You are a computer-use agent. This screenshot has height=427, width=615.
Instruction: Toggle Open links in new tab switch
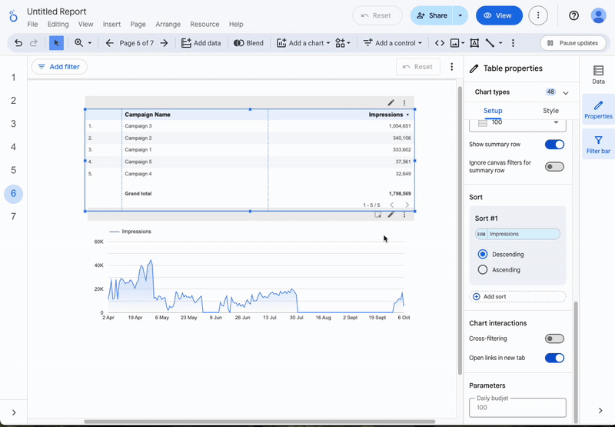pyautogui.click(x=554, y=358)
